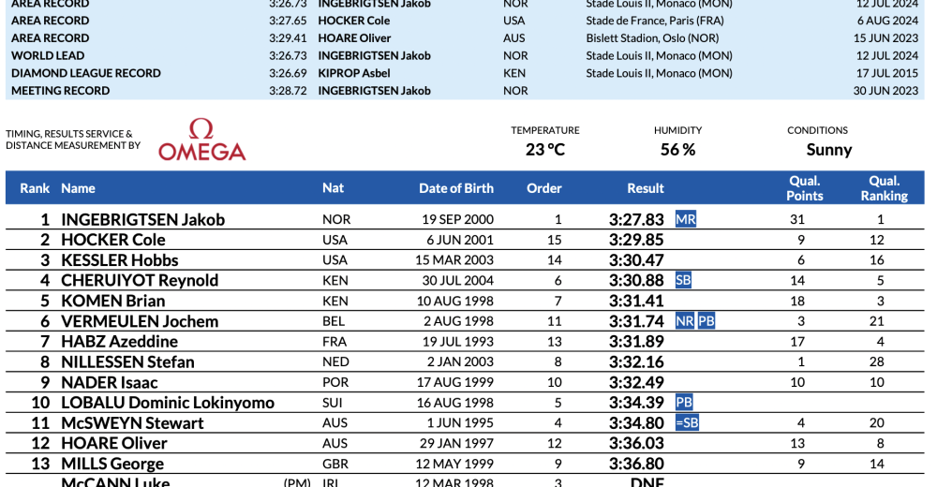This screenshot has height=487, width=937.
Task: Select KESSLER Hobbs in the results list
Action: 119,260
